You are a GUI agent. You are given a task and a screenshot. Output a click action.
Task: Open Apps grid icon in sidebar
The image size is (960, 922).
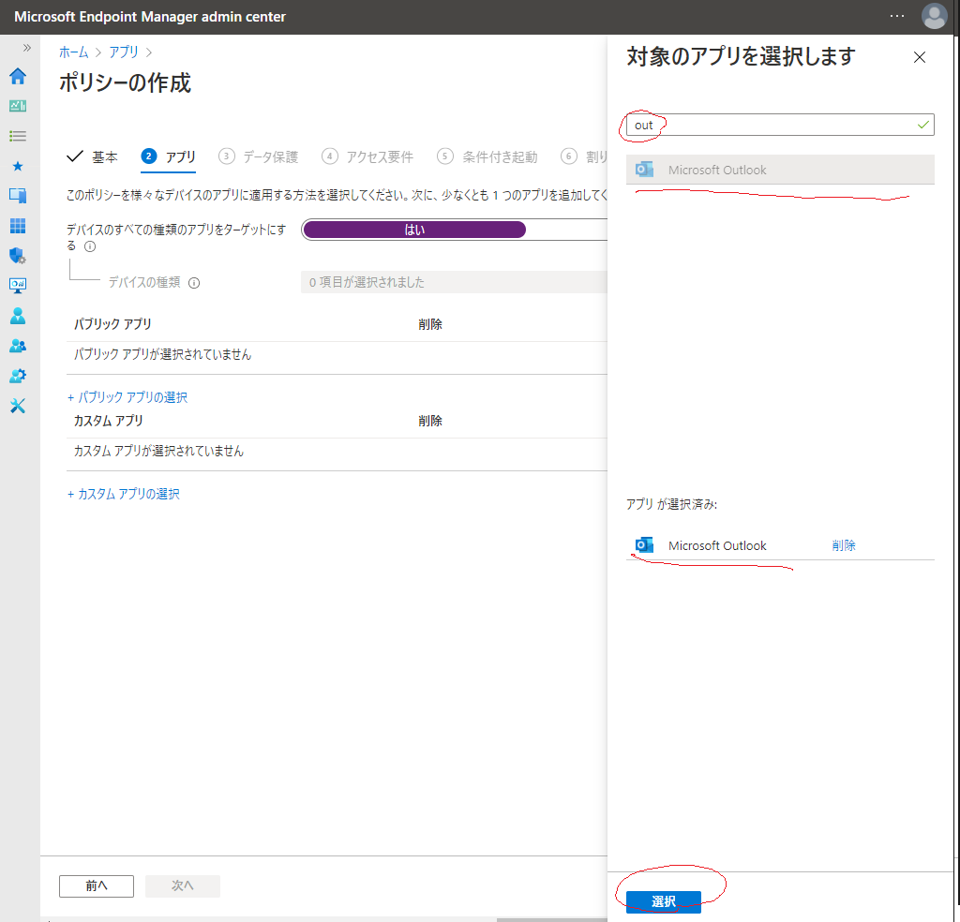click(18, 226)
